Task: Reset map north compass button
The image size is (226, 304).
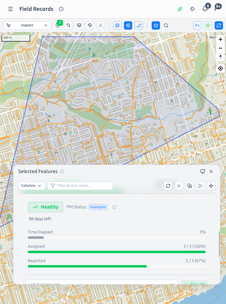Action: [220, 57]
